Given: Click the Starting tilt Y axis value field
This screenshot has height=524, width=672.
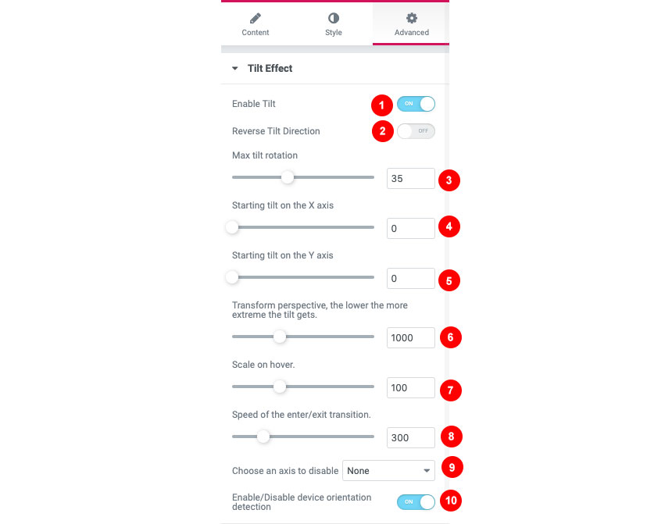Looking at the screenshot, I should [x=410, y=279].
